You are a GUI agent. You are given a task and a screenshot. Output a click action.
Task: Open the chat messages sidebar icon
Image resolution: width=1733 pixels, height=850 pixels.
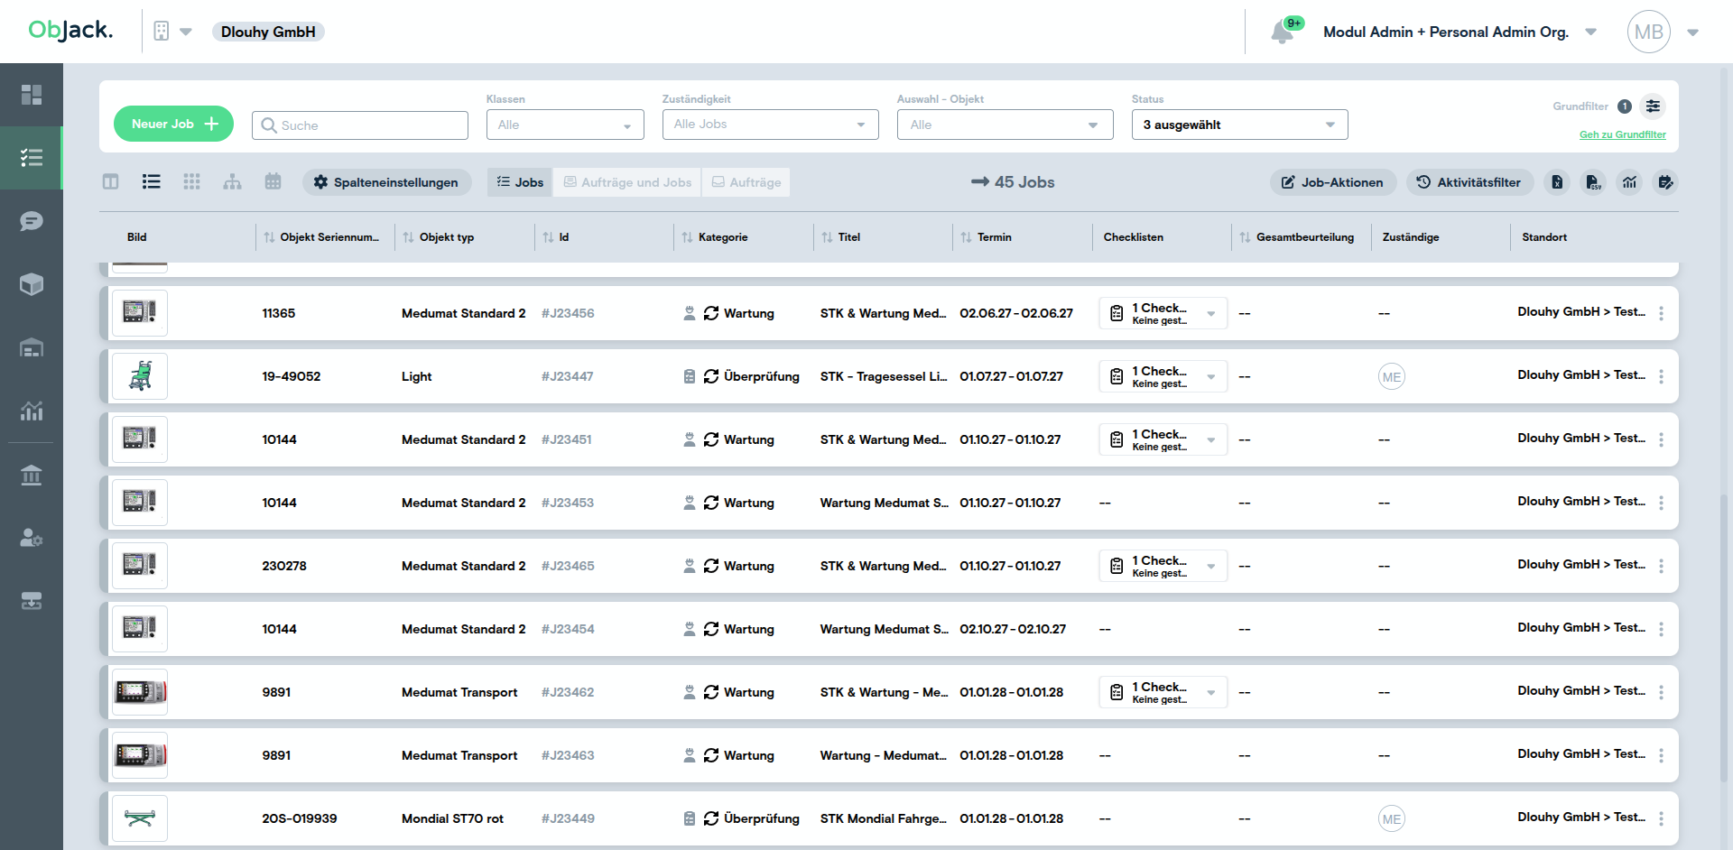tap(32, 221)
